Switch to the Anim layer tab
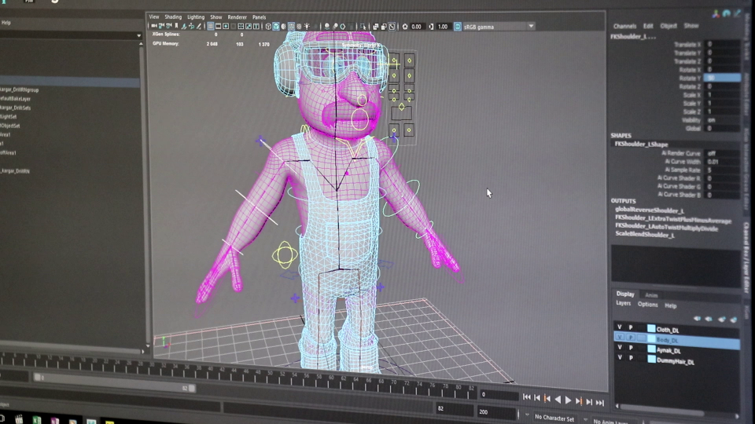Image resolution: width=755 pixels, height=424 pixels. (x=651, y=295)
